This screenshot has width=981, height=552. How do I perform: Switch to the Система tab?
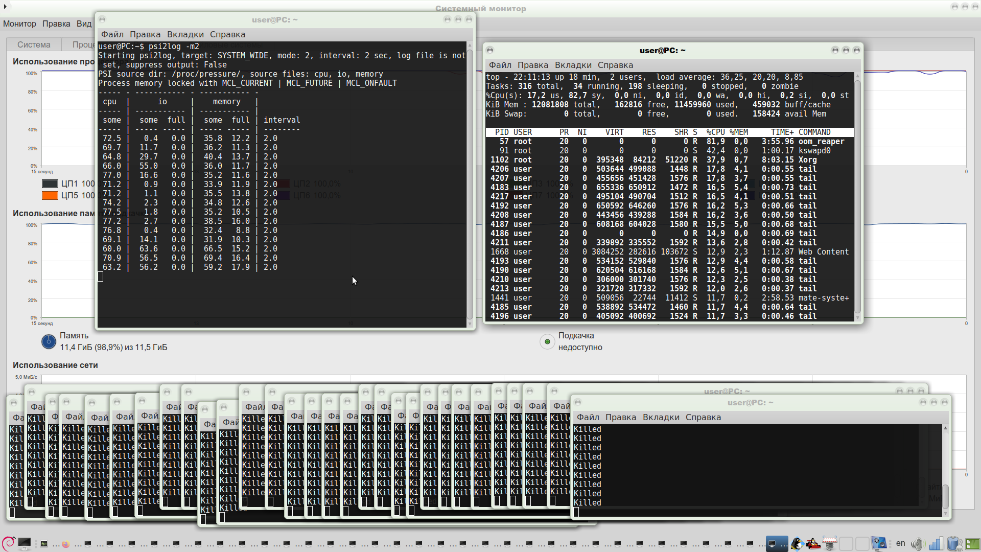tap(34, 44)
